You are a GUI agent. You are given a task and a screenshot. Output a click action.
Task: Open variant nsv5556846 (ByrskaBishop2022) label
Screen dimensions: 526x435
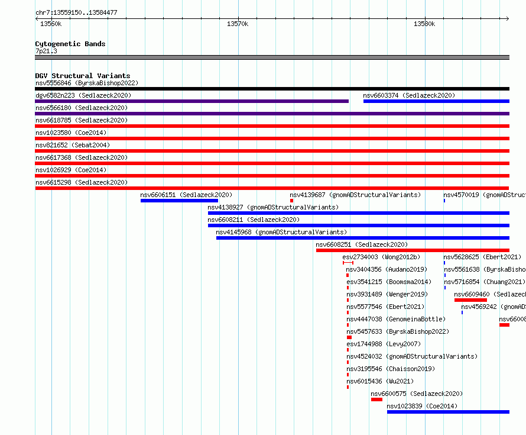point(87,83)
